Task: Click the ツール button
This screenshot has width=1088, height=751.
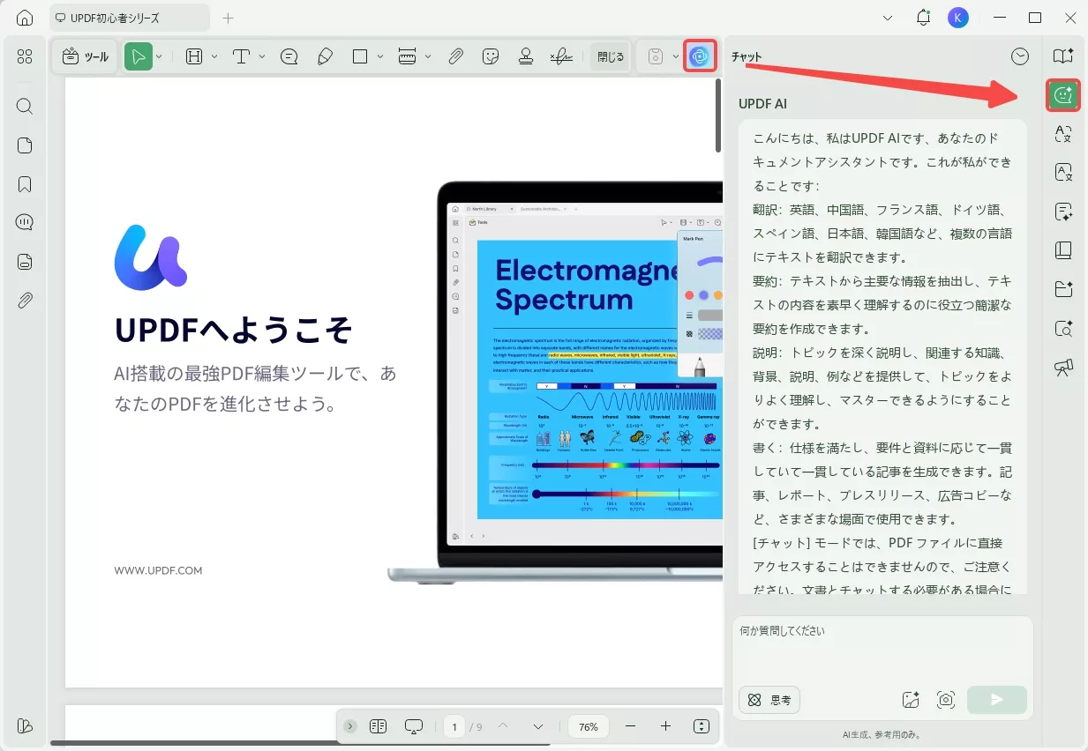Action: coord(84,56)
